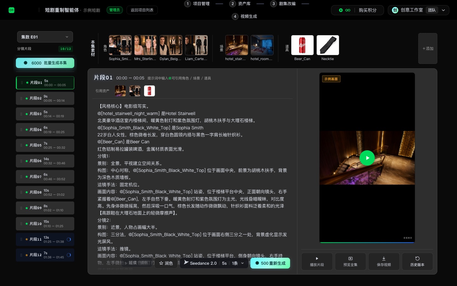Select the Beer_Can prop thumbnail
Screen dimensions: 457x286
302,45
